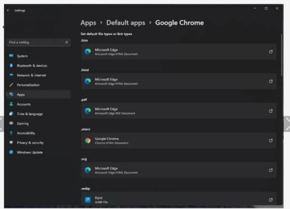Select Accounts in the sidebar
Viewport: 290px width, 209px height.
coord(39,104)
